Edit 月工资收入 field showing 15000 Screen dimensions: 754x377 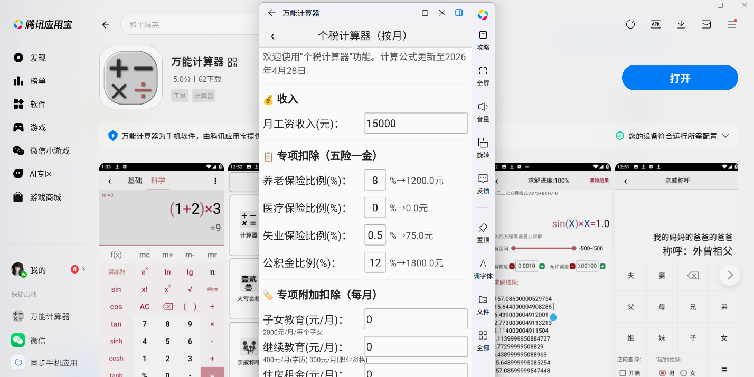point(416,123)
